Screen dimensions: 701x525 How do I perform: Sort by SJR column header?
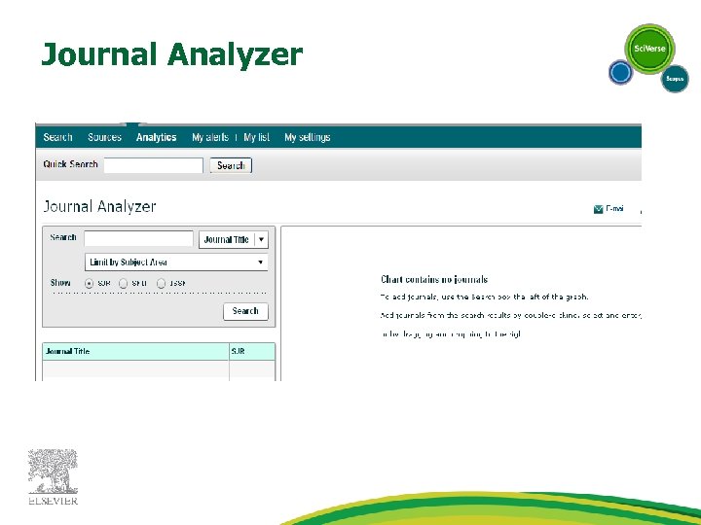click(252, 351)
